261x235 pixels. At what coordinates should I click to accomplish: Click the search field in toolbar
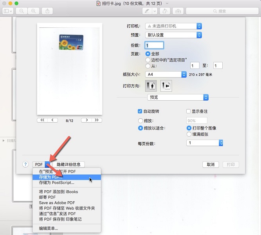tap(222, 11)
